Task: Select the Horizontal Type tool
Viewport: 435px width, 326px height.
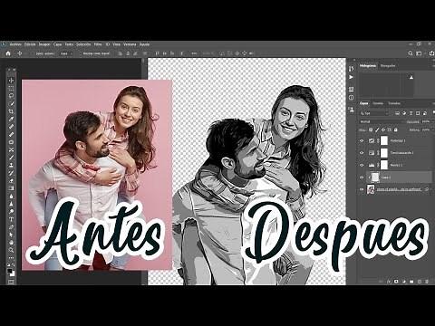Action: [11, 219]
